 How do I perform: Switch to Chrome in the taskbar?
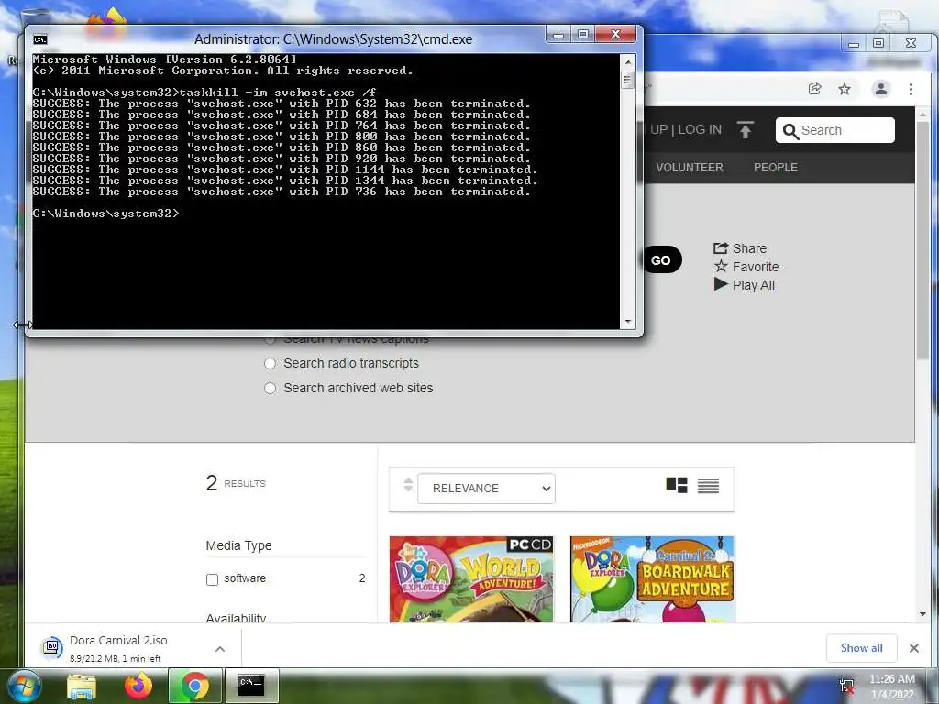point(194,686)
